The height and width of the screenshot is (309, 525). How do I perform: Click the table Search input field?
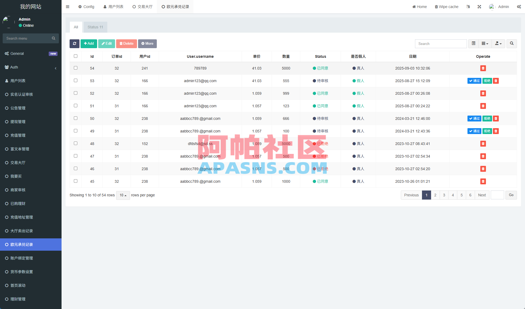click(441, 44)
